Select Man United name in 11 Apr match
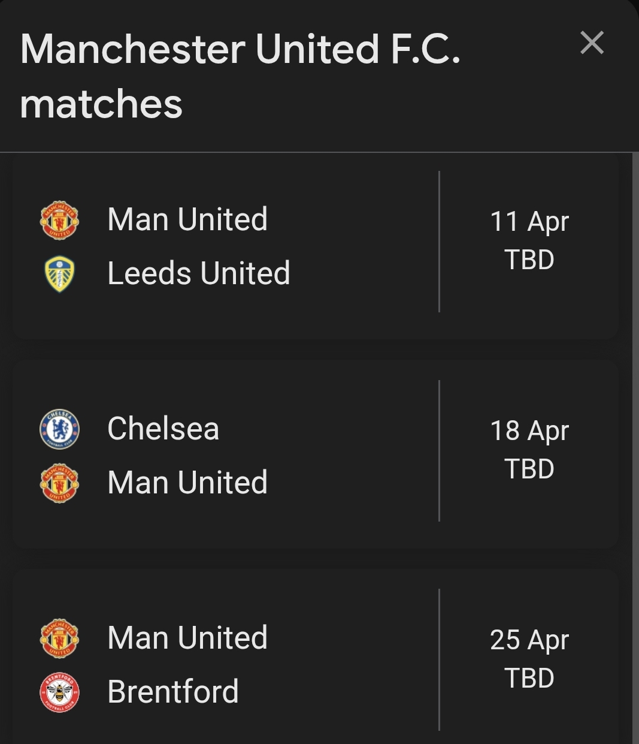The width and height of the screenshot is (639, 744). (x=187, y=219)
